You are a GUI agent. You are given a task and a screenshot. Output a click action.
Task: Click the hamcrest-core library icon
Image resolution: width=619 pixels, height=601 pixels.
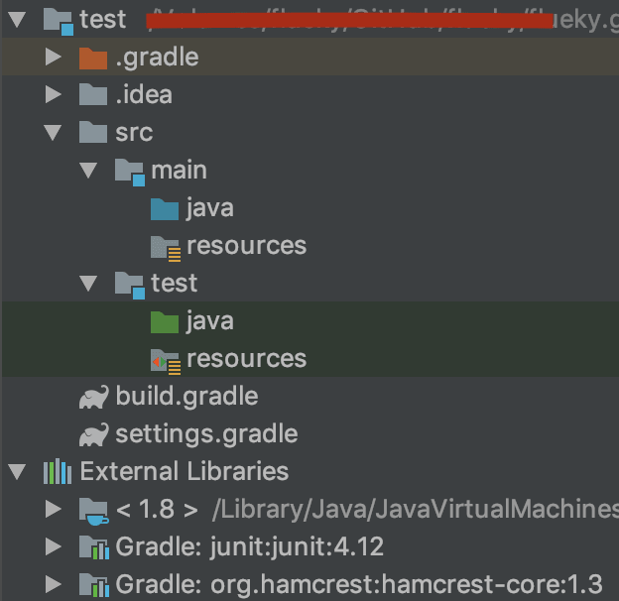click(x=94, y=585)
